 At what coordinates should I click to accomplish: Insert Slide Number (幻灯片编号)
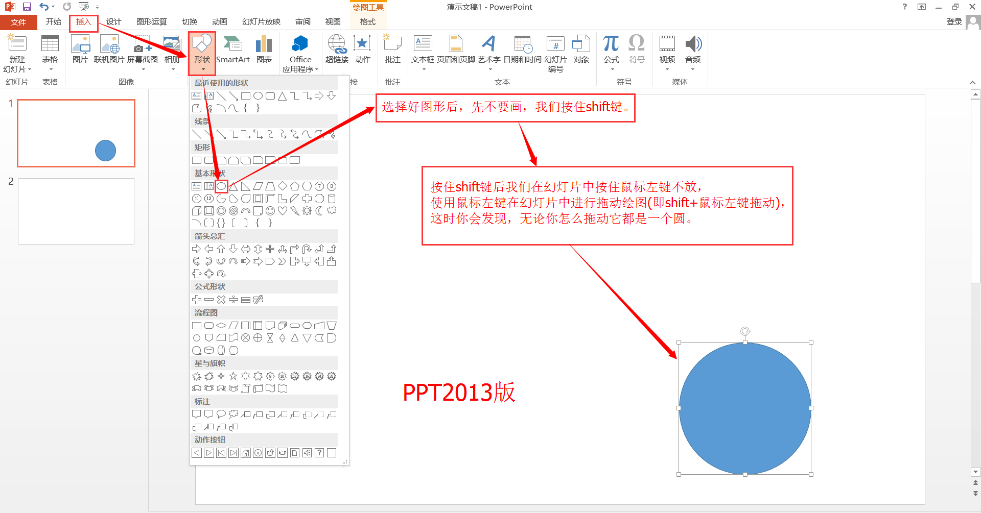[555, 54]
